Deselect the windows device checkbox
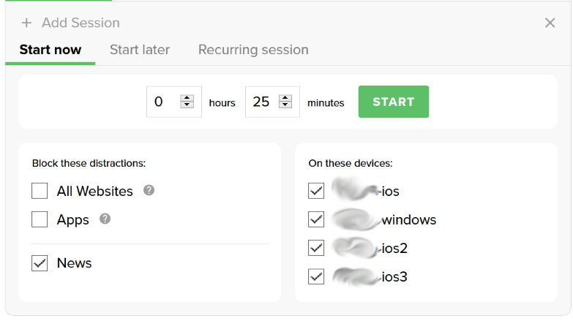The height and width of the screenshot is (321, 573). 316,219
